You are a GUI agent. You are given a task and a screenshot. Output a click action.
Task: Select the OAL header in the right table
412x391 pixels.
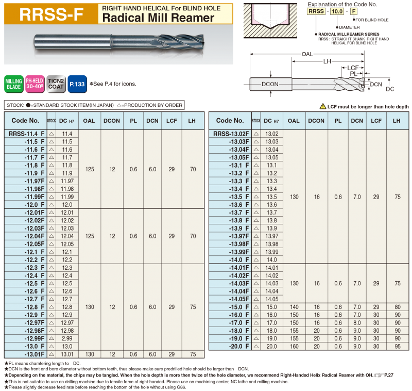pyautogui.click(x=294, y=121)
